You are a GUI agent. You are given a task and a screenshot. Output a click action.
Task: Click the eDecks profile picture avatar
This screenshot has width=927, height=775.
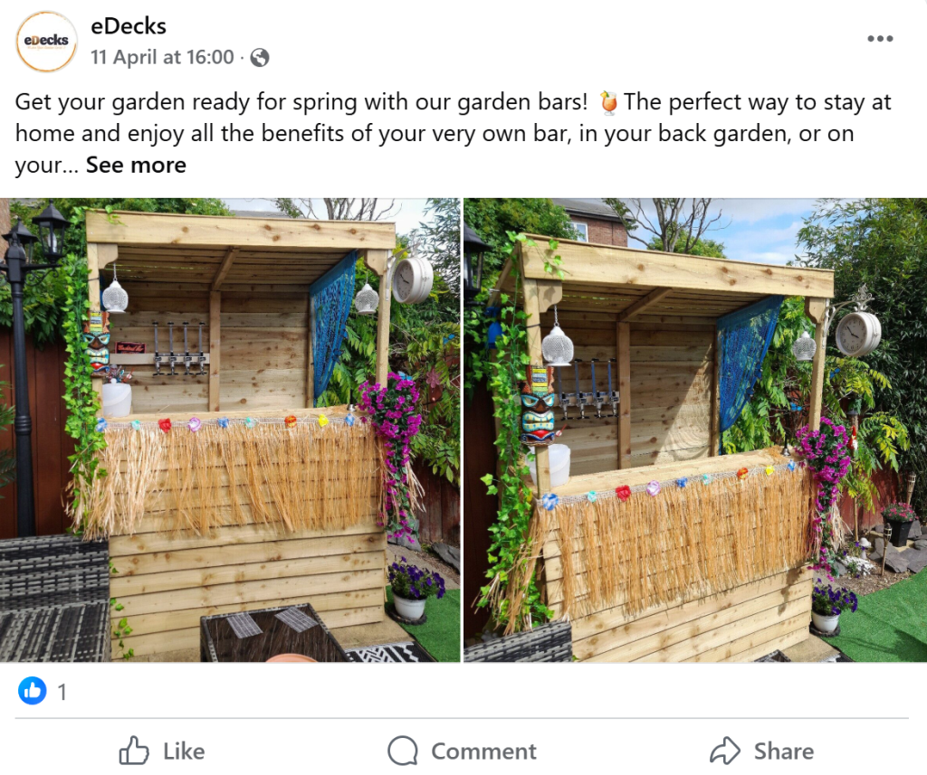pyautogui.click(x=47, y=42)
